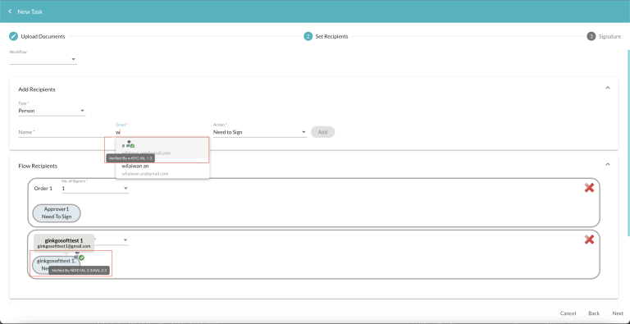Click the Signature step label
Image resolution: width=630 pixels, height=324 pixels.
click(x=609, y=36)
